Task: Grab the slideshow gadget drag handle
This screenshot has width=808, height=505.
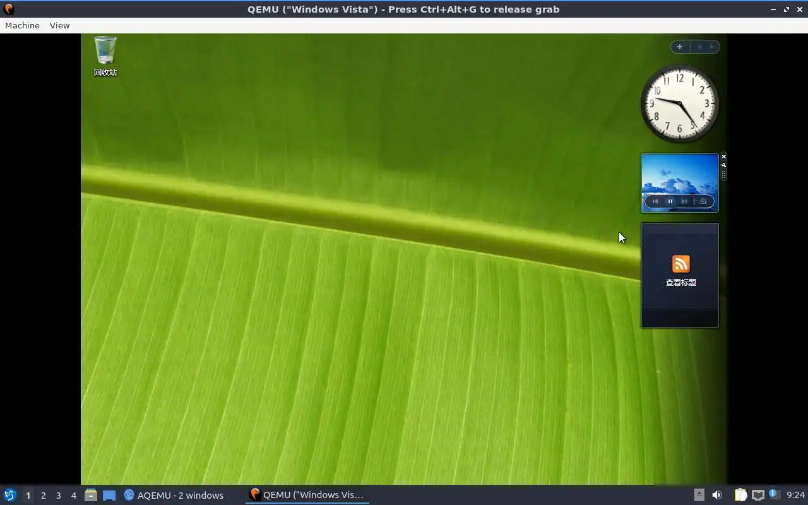Action: click(x=724, y=175)
